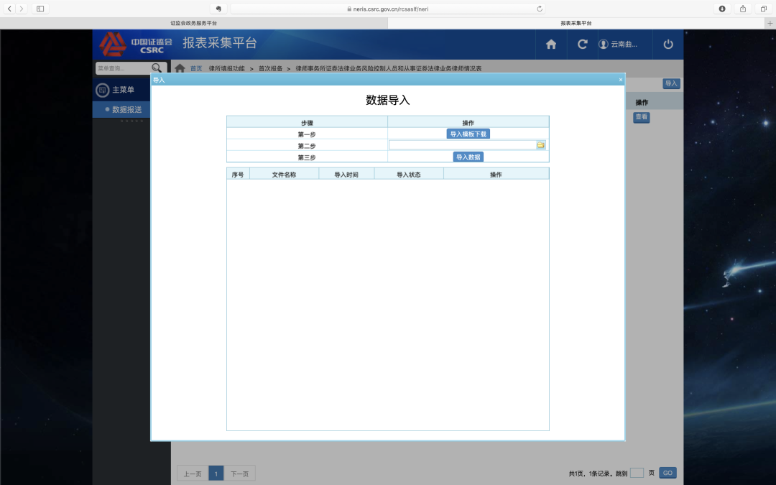The height and width of the screenshot is (485, 776).
Task: Click the refresh icon in platform header
Action: pyautogui.click(x=583, y=45)
